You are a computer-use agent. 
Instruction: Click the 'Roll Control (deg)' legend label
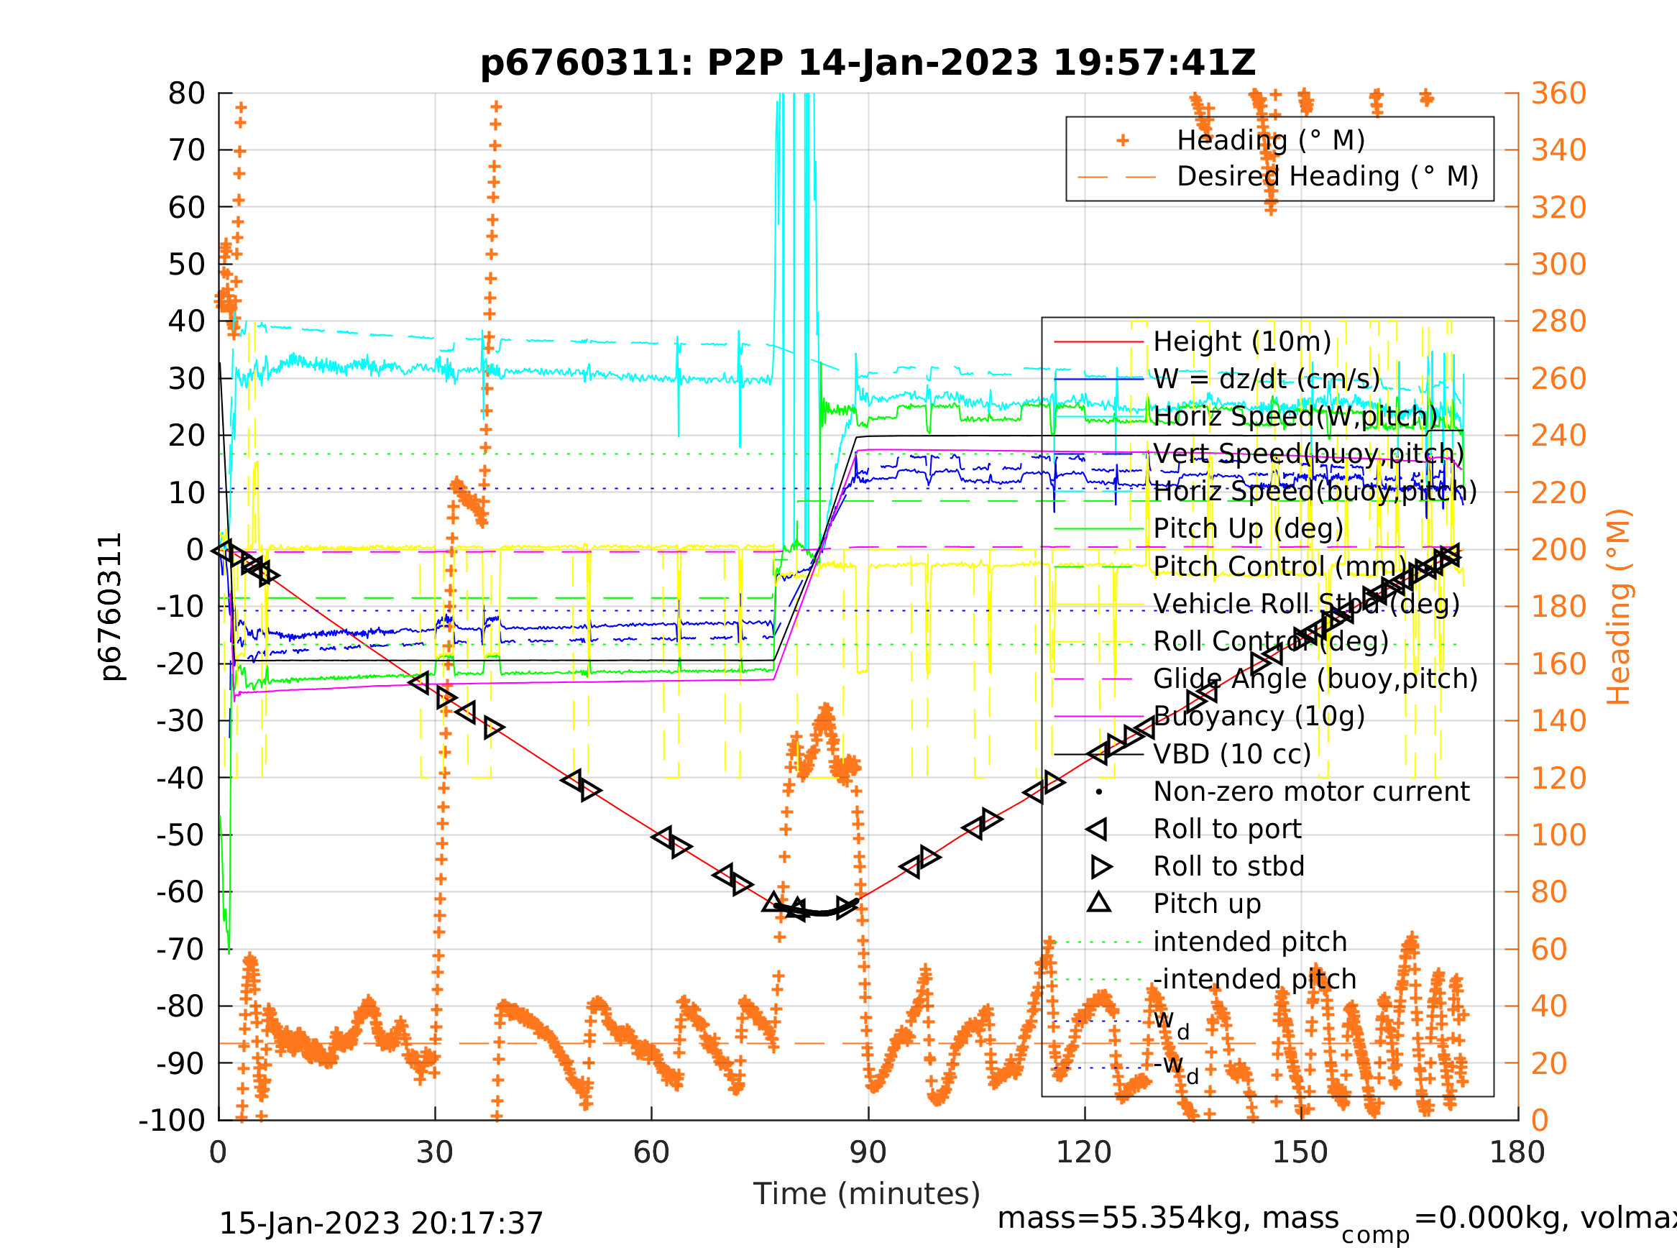(1271, 641)
